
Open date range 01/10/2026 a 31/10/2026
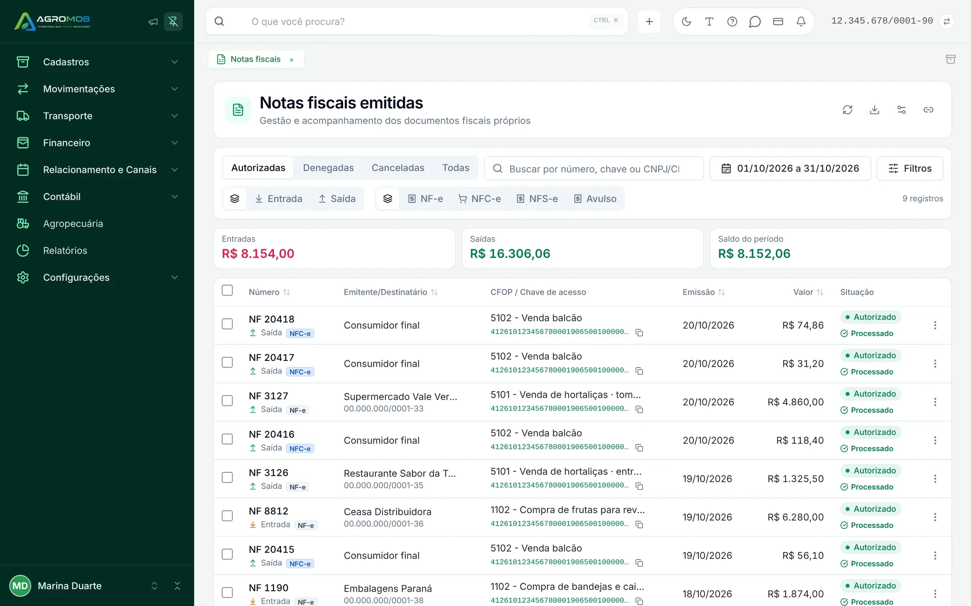[x=790, y=168]
